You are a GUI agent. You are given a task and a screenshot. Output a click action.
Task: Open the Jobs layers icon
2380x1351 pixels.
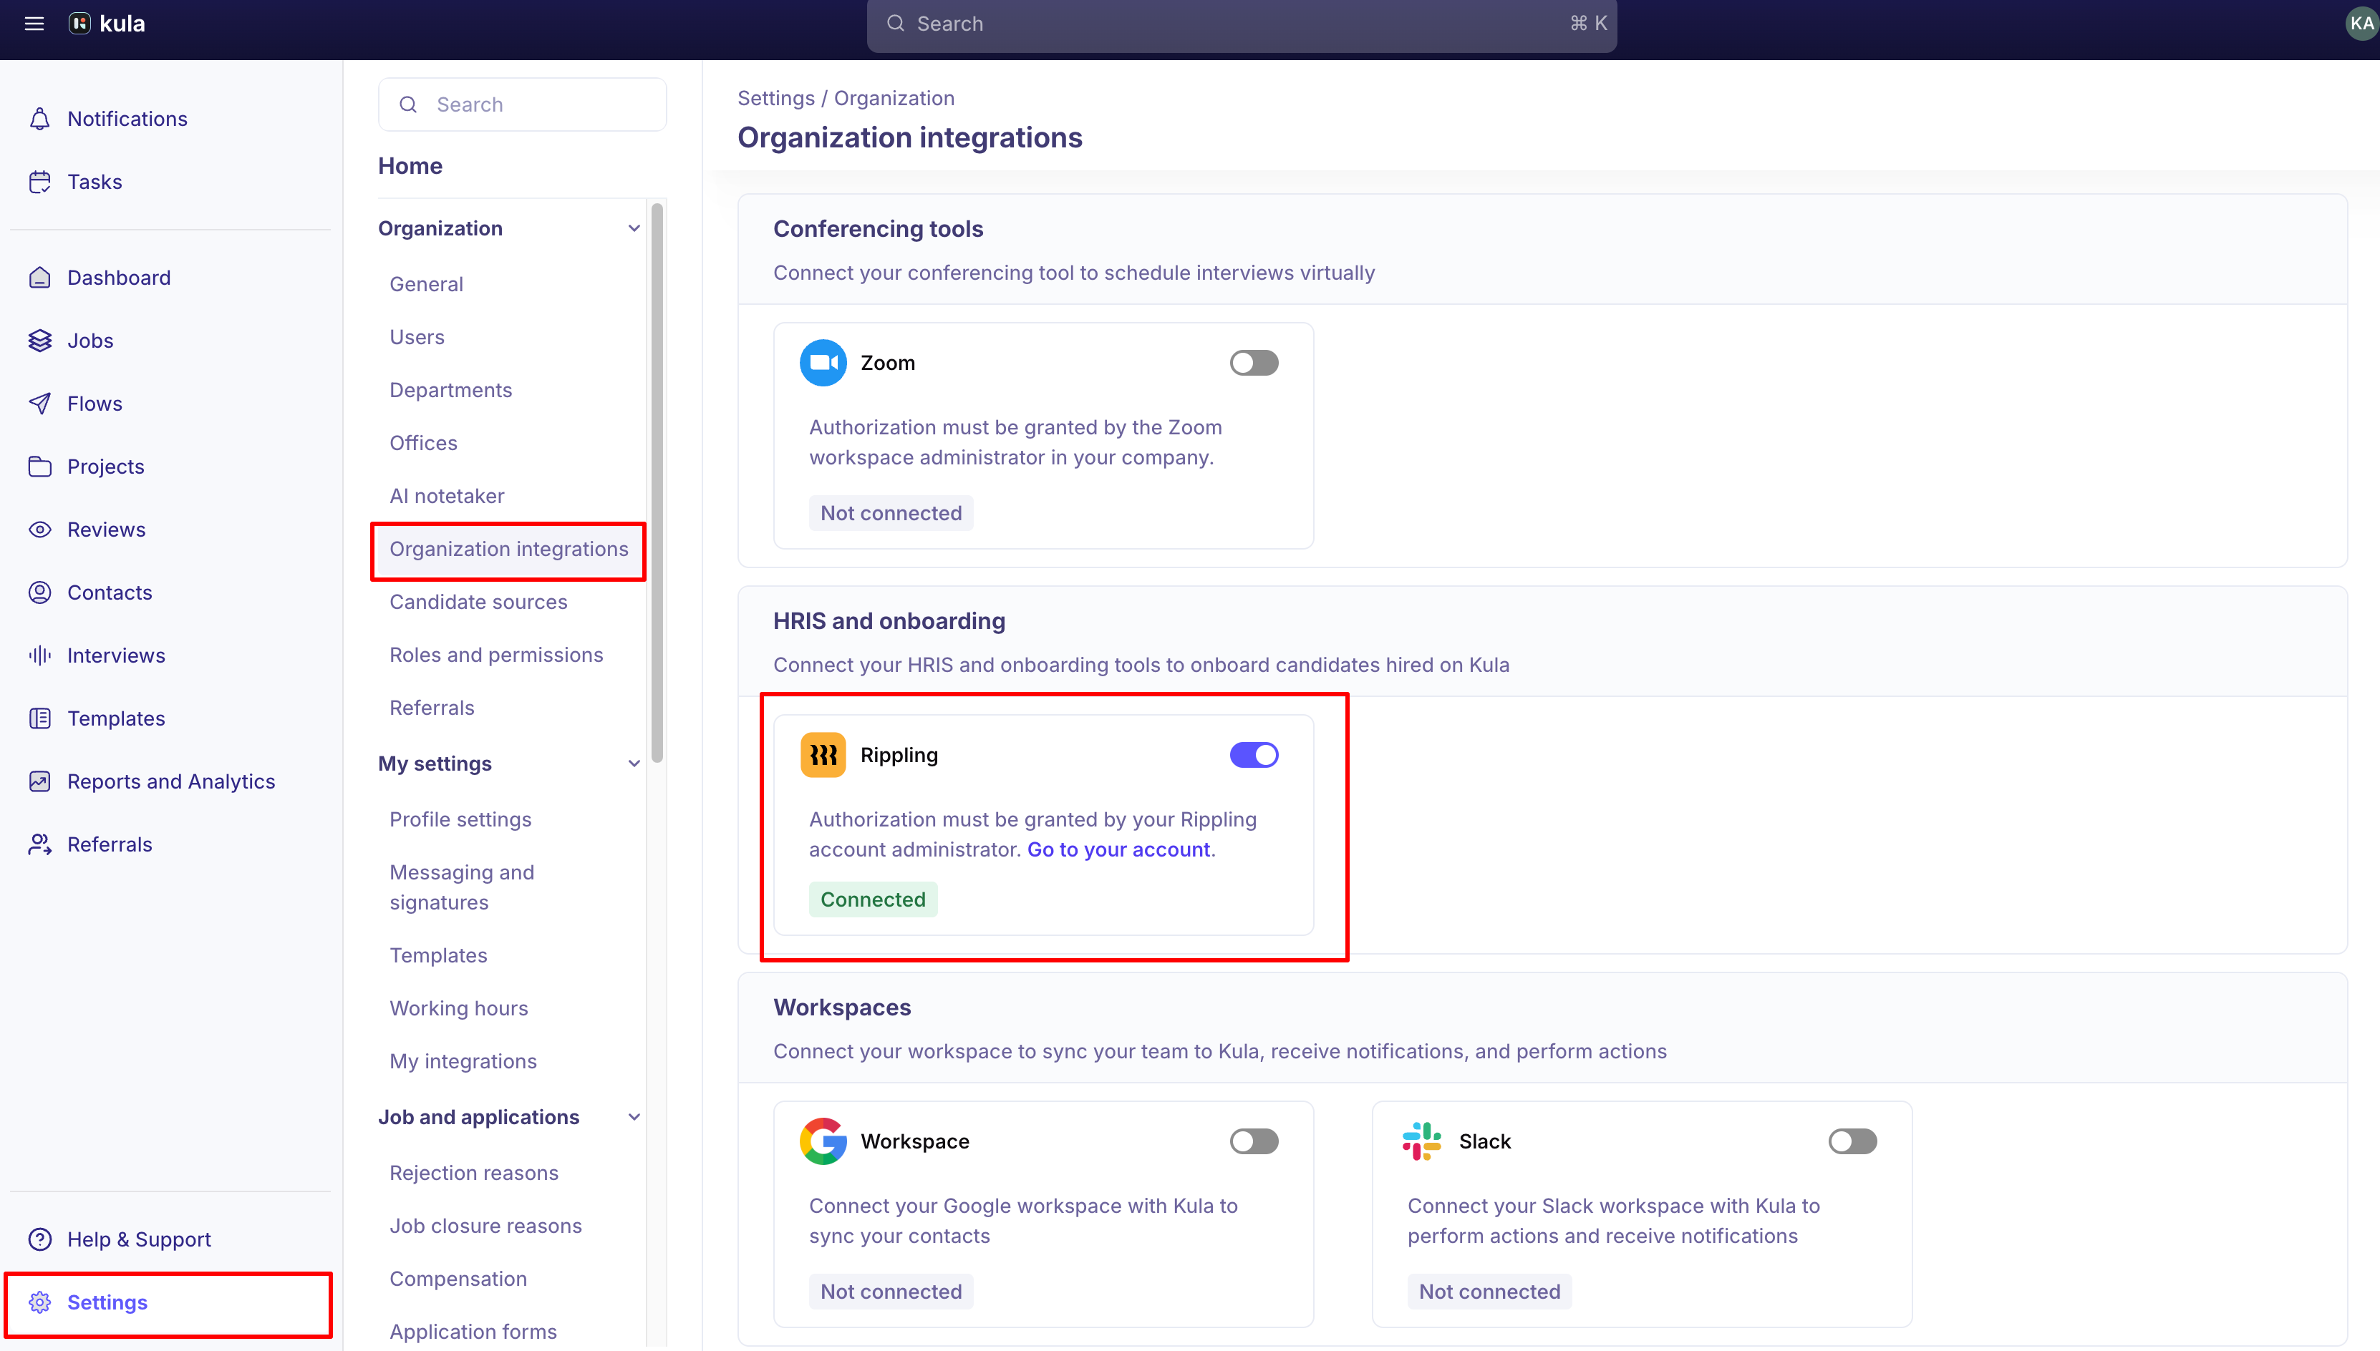tap(40, 341)
